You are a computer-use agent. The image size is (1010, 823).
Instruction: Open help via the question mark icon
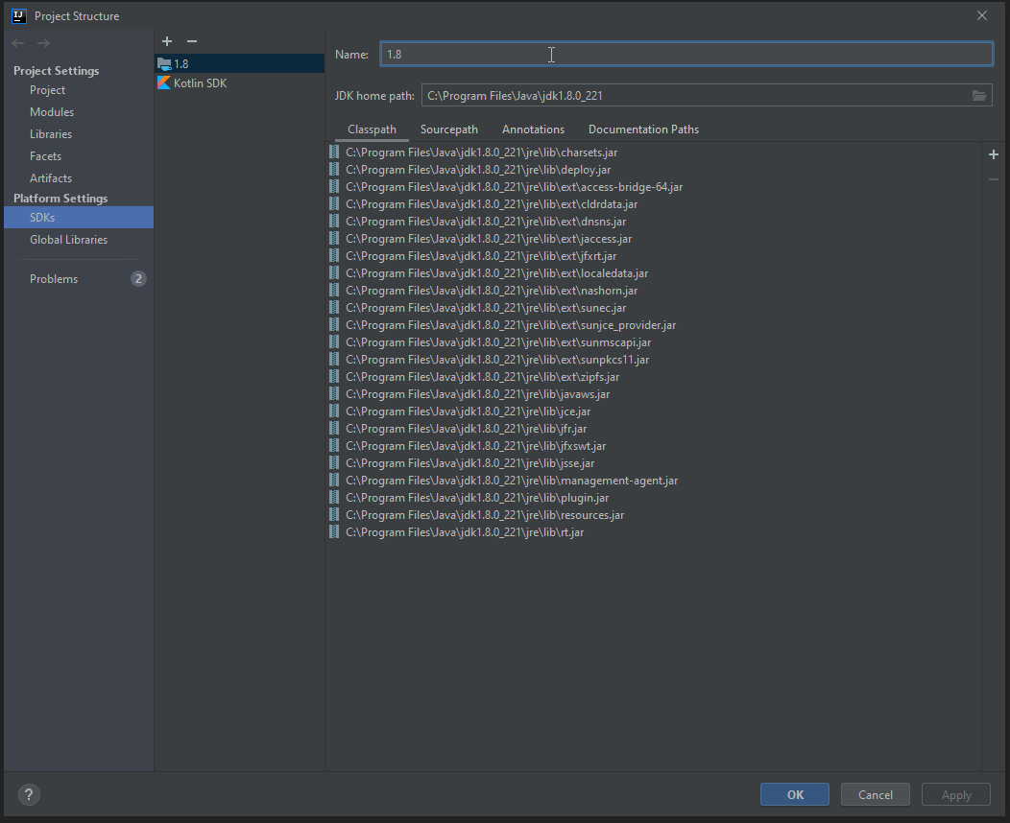point(28,794)
